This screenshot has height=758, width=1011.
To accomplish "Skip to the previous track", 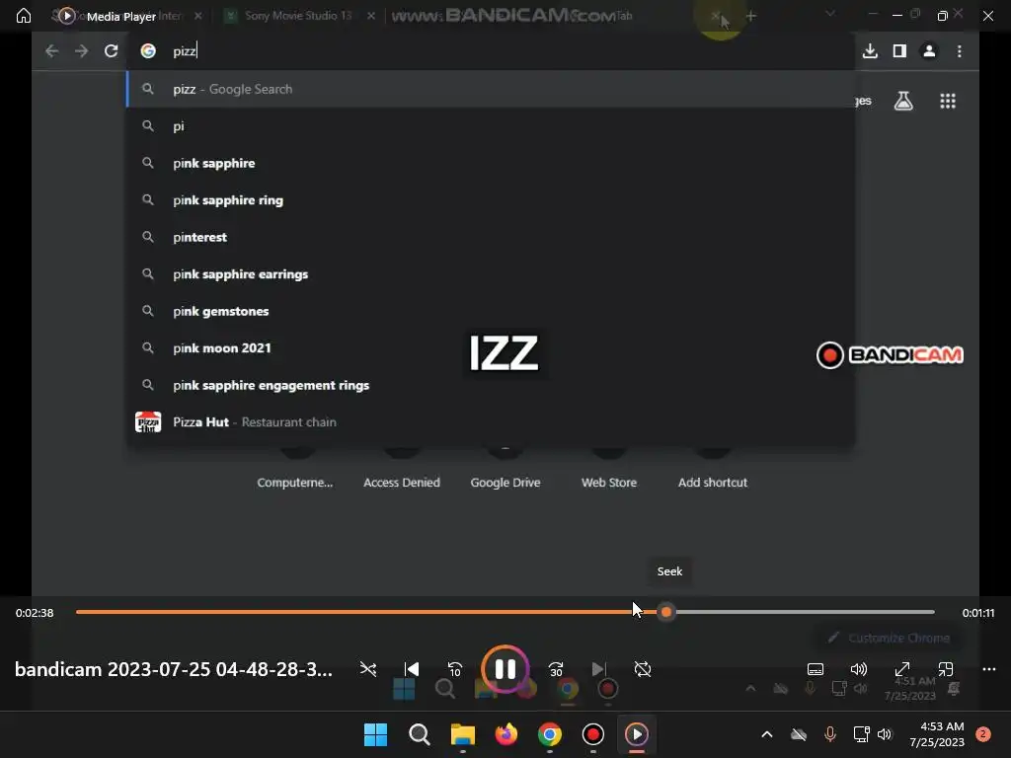I will click(x=412, y=669).
